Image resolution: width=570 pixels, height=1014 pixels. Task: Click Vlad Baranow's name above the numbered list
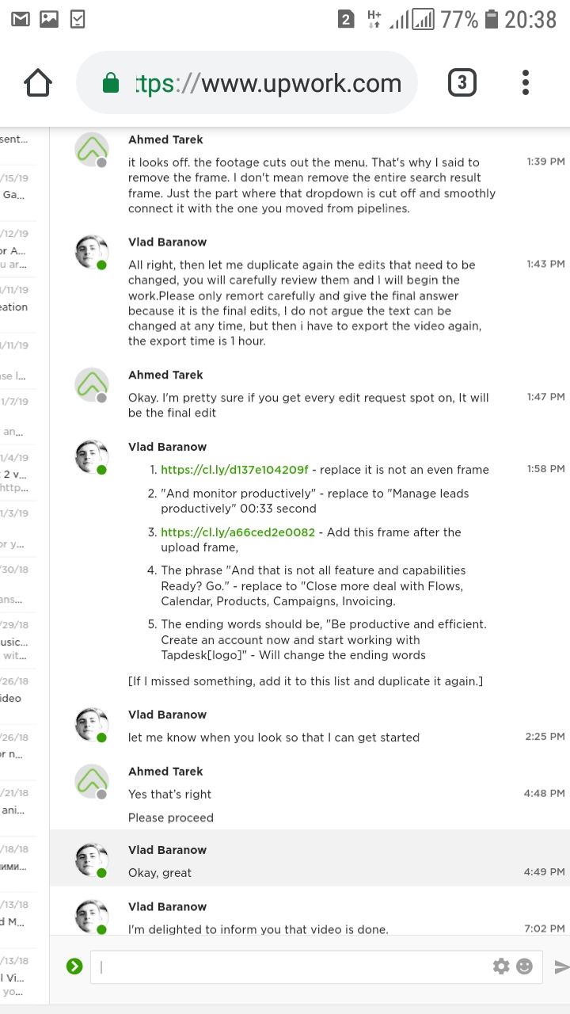click(x=167, y=447)
